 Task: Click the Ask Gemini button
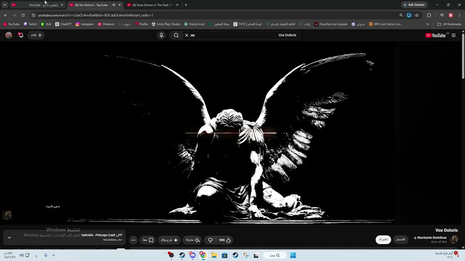pyautogui.click(x=414, y=5)
